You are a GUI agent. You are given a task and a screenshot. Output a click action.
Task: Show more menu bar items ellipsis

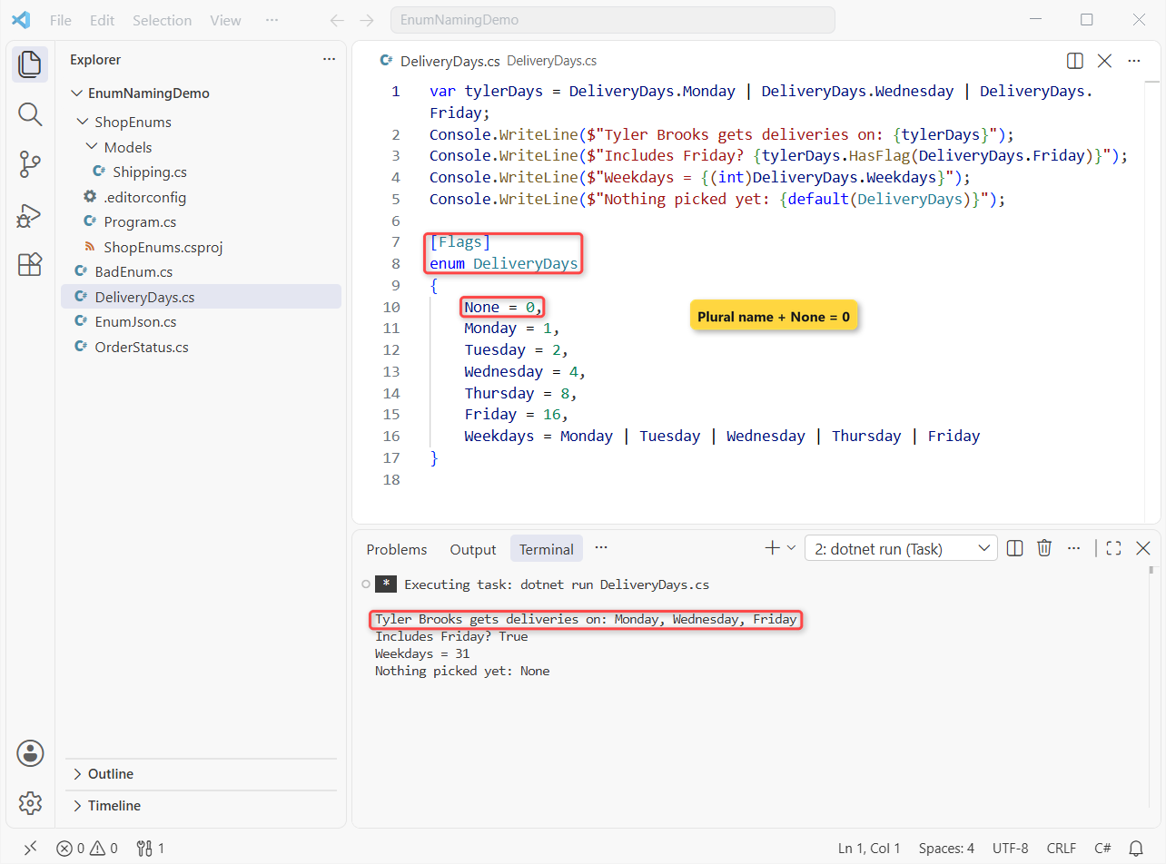(272, 20)
